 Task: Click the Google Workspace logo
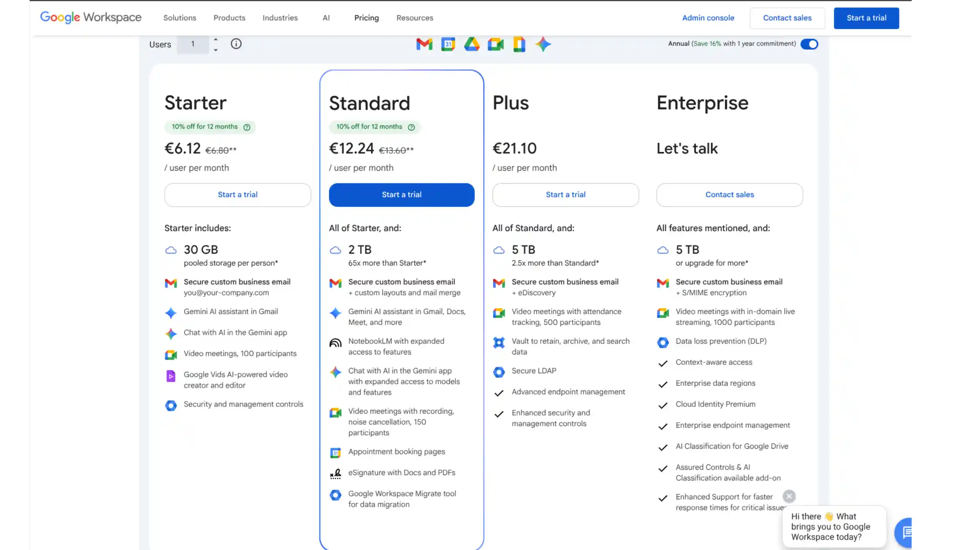click(91, 17)
